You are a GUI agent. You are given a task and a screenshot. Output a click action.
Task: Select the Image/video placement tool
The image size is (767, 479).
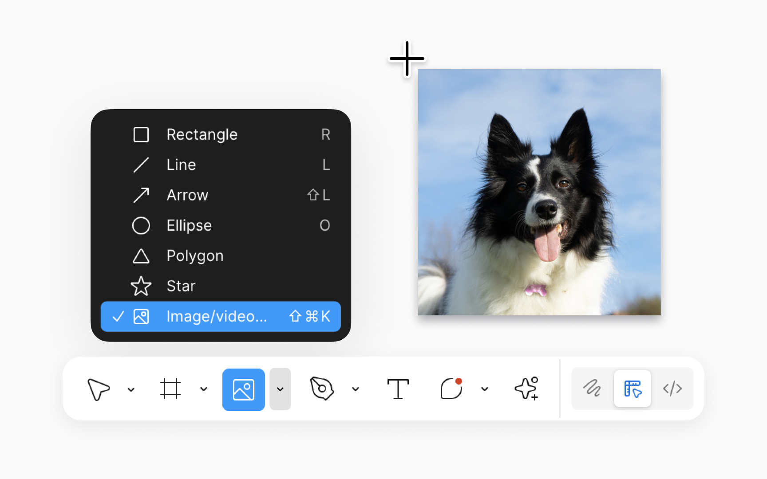243,389
